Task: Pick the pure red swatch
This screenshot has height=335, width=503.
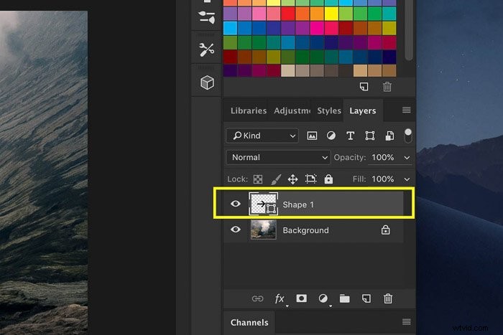Action: pyautogui.click(x=288, y=14)
